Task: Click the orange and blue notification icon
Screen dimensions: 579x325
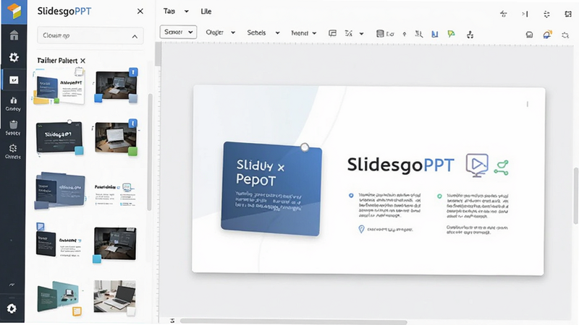Action: [547, 35]
